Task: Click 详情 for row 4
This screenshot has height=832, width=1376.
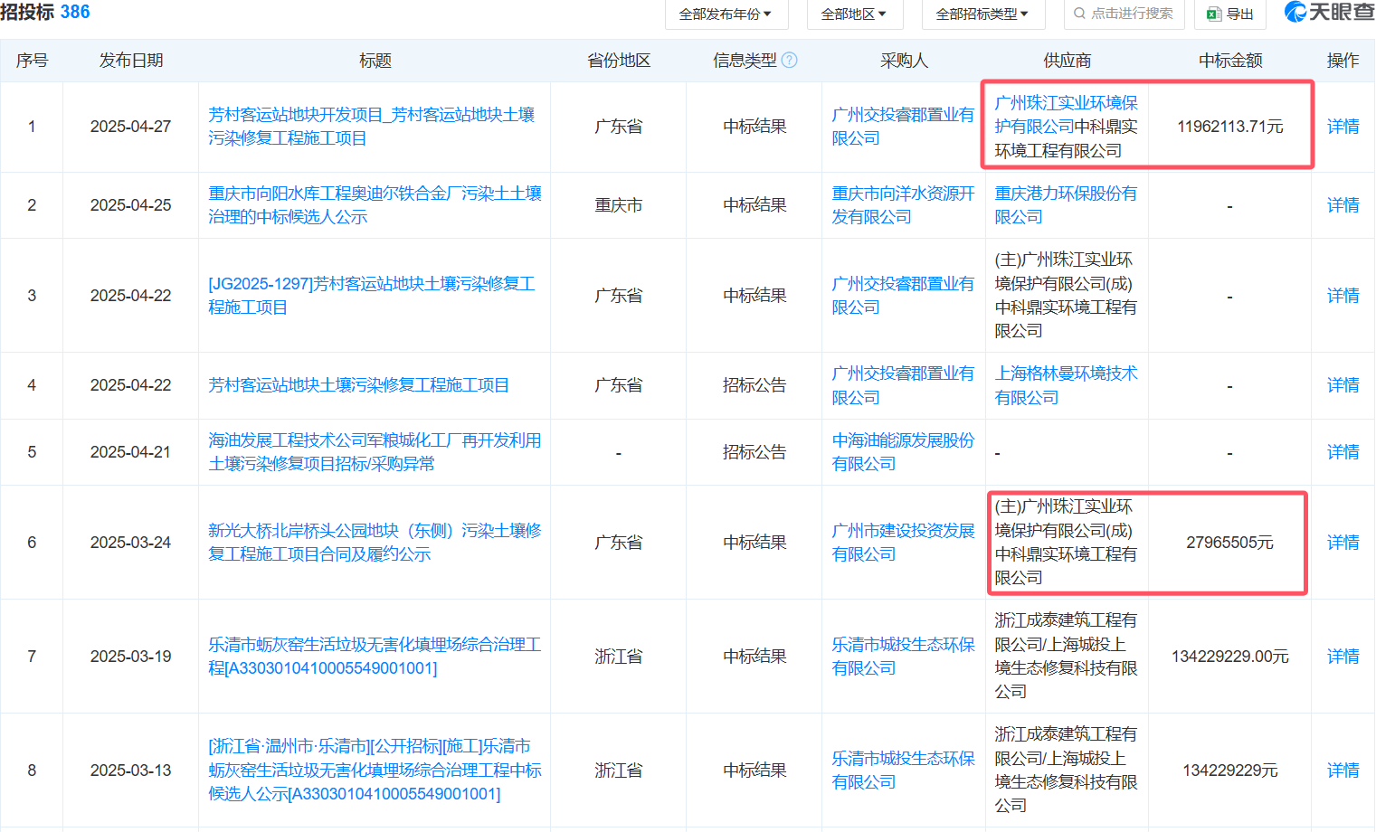Action: pyautogui.click(x=1343, y=385)
